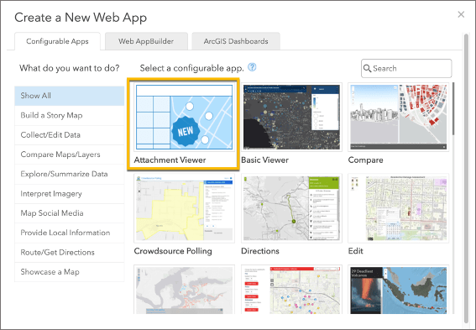
Task: Select the Map Social Media category
Action: [x=69, y=213]
